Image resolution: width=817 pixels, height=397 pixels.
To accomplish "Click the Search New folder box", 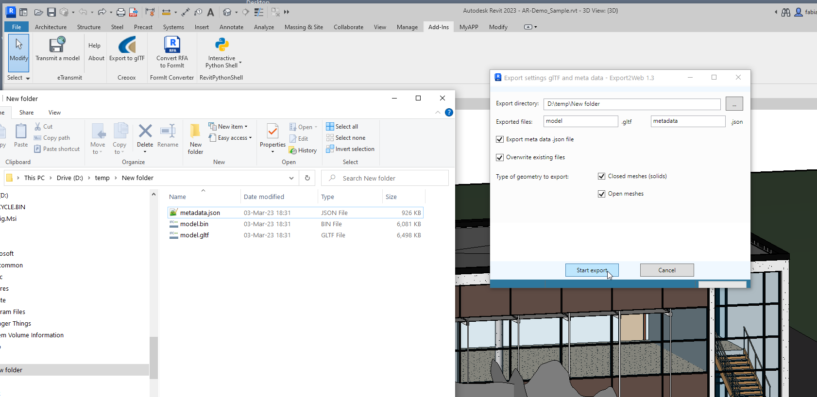I will 385,178.
